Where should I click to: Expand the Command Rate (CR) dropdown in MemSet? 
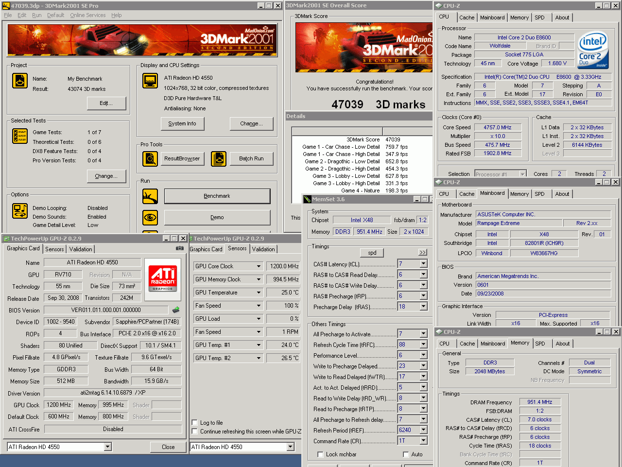[423, 441]
